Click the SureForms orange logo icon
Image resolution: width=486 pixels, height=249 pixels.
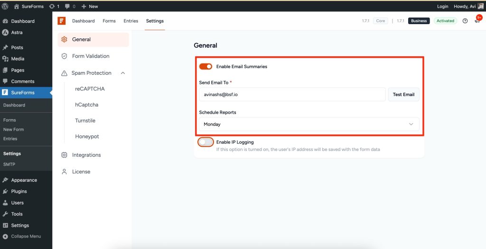62,21
